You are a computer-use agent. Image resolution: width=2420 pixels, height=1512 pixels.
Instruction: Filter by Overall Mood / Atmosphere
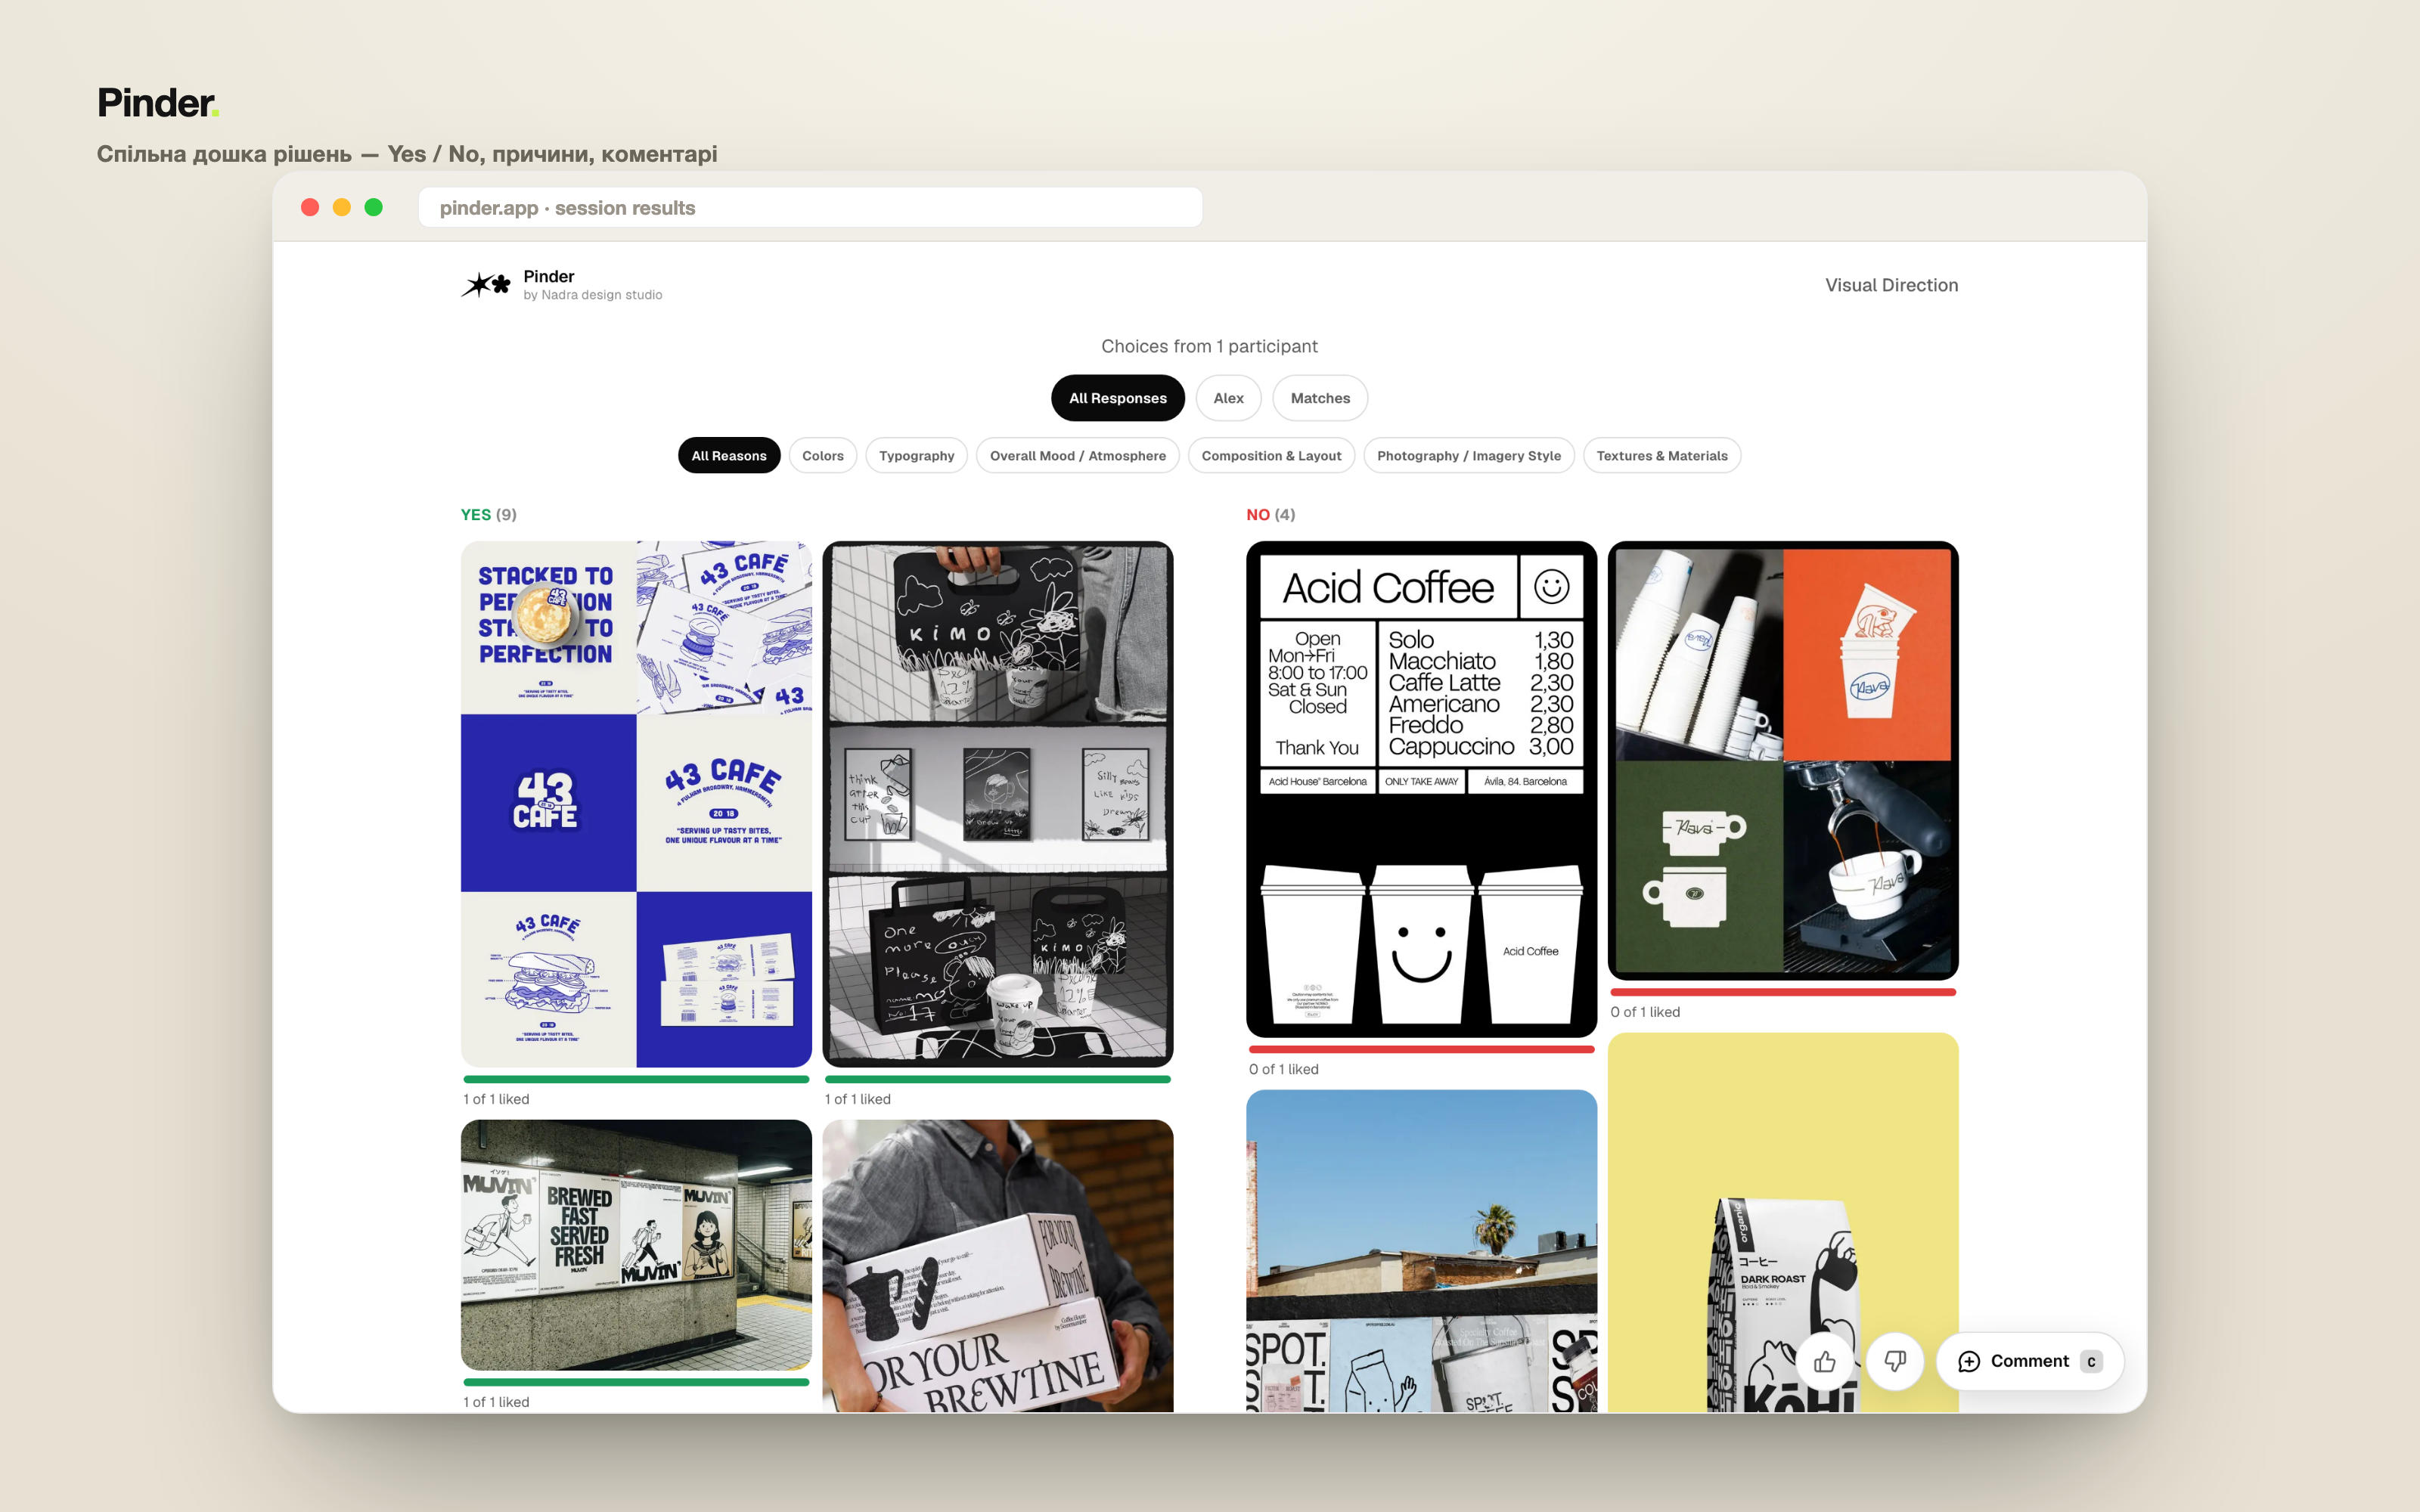tap(1077, 456)
